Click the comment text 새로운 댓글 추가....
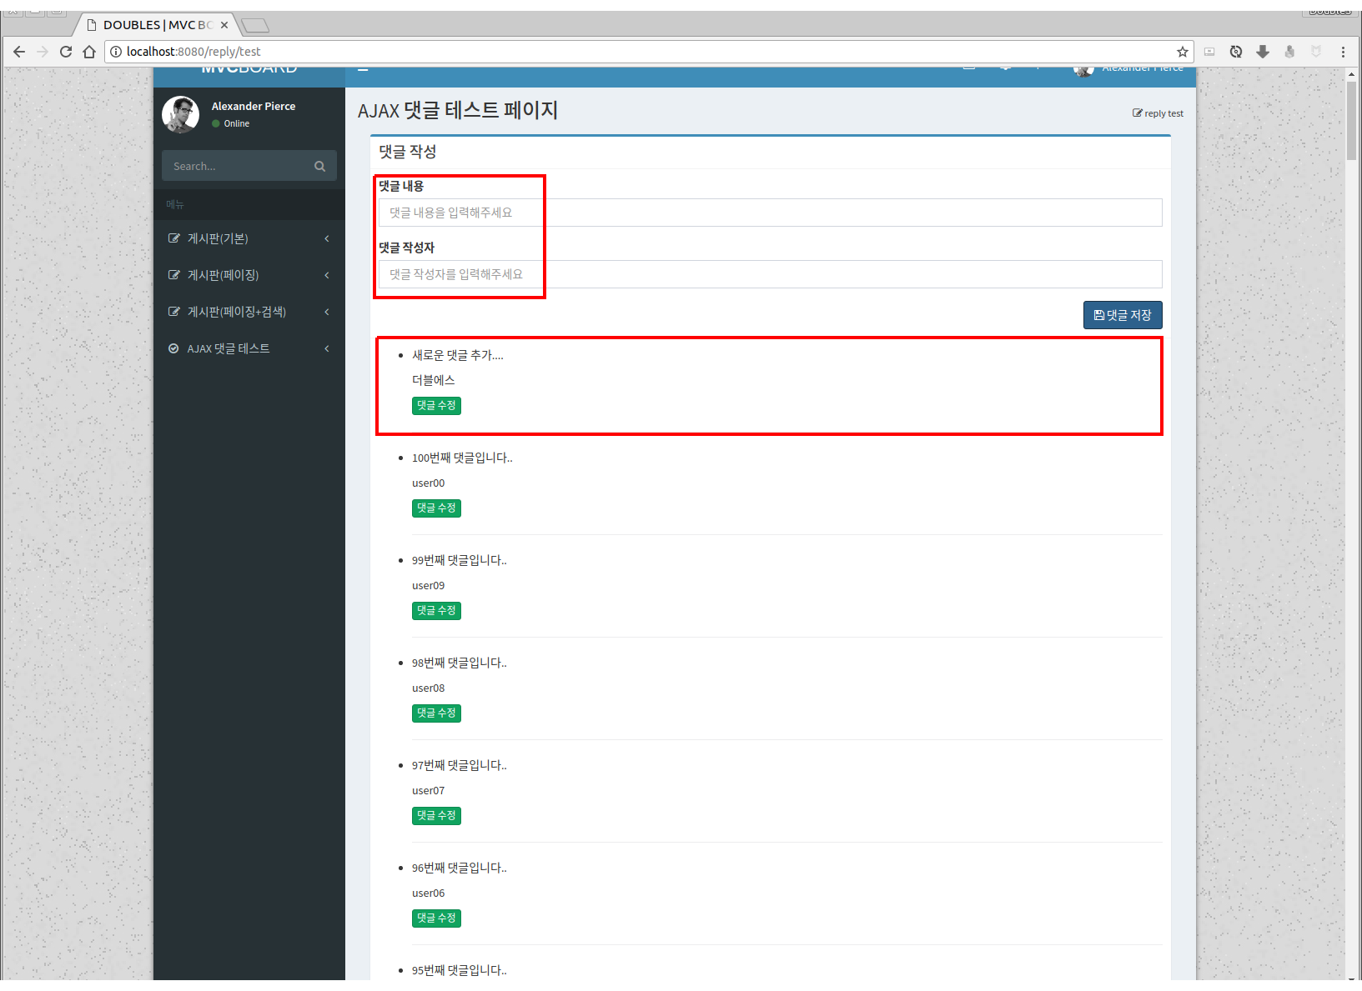Screen dimensions: 1362x991 pyautogui.click(x=458, y=355)
